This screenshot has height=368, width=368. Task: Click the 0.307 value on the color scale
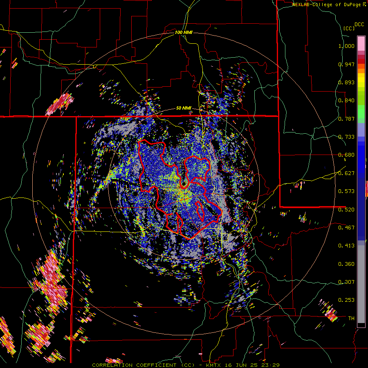(346, 282)
